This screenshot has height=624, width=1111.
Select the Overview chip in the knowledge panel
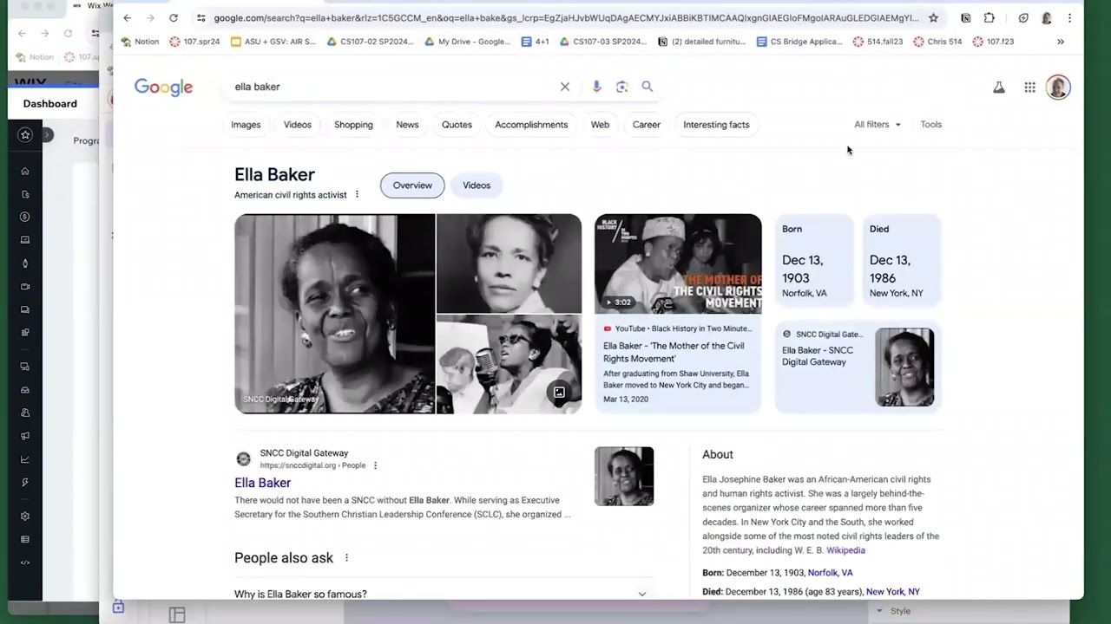tap(412, 185)
